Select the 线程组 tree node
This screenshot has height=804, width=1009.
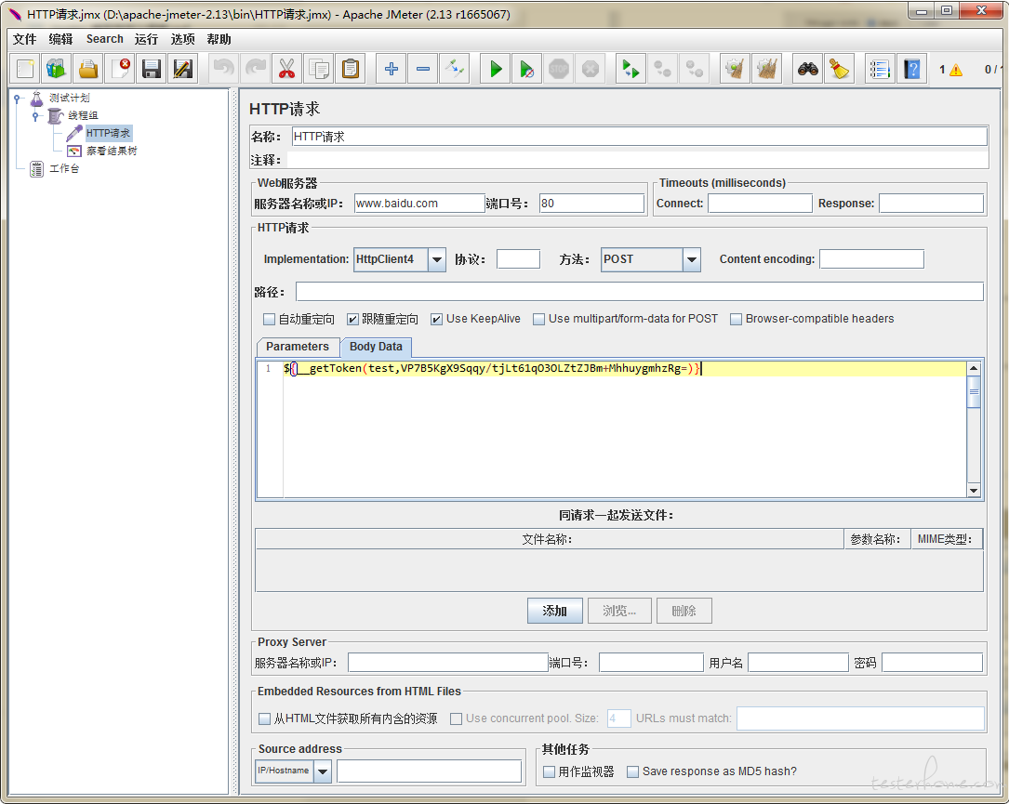[83, 116]
